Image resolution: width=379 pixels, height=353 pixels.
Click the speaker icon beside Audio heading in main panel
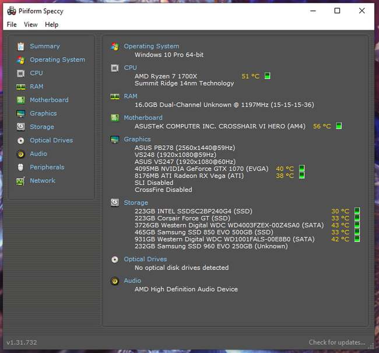coord(115,281)
